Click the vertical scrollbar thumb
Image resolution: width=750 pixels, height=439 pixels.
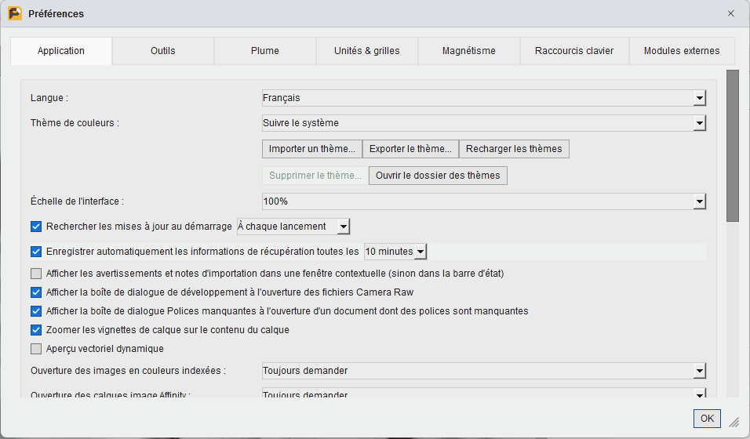point(732,146)
